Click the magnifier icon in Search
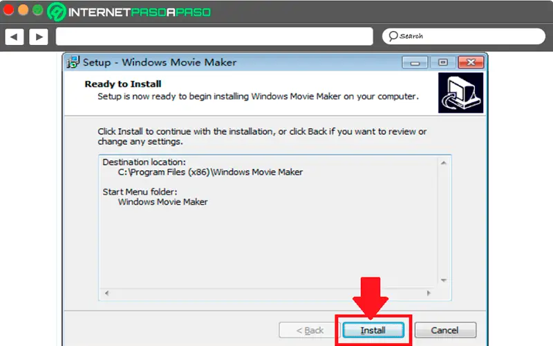This screenshot has height=346, width=553. [393, 36]
